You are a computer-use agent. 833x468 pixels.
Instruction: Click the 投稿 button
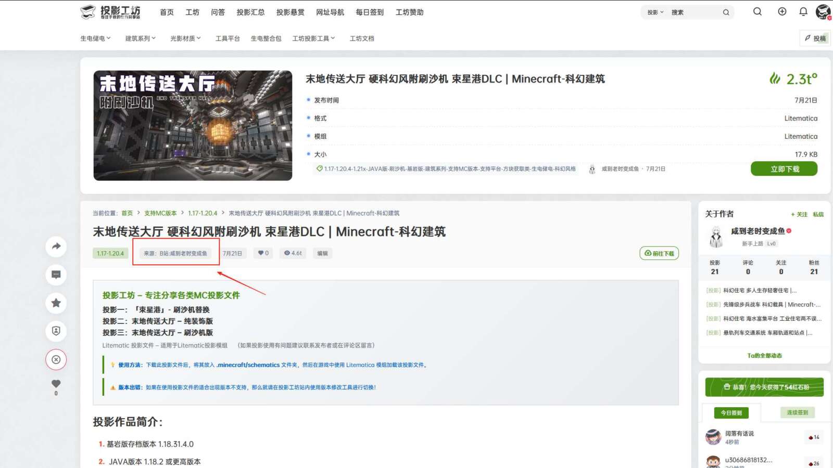[x=815, y=38]
